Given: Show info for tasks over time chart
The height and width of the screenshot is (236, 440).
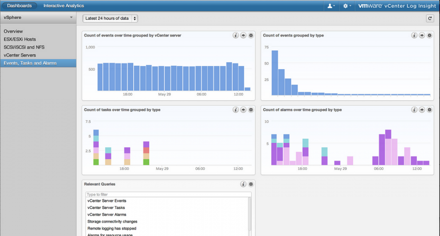Looking at the screenshot, I should point(235,110).
